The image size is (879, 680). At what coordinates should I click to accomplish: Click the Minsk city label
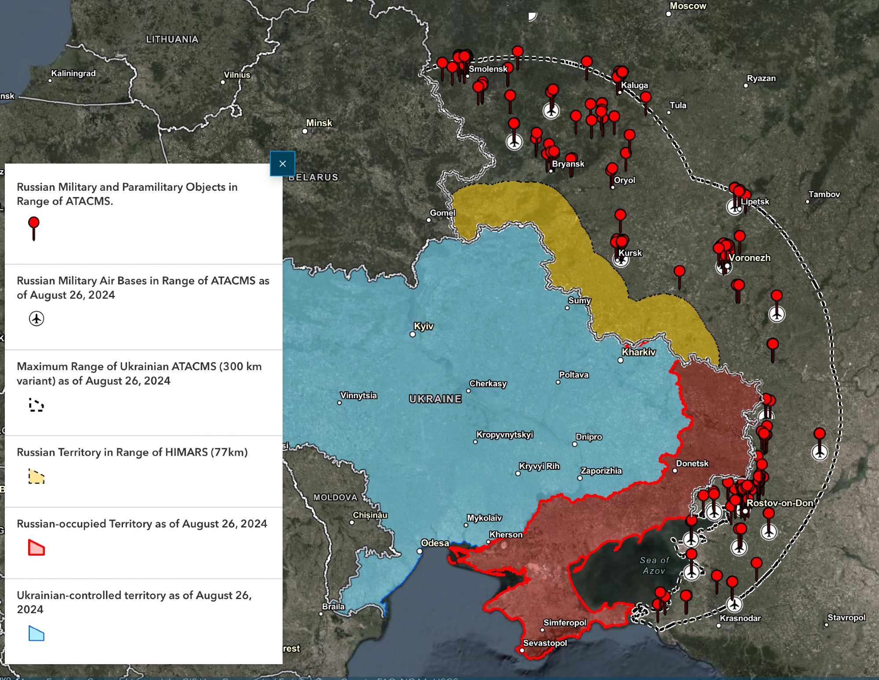(x=320, y=123)
